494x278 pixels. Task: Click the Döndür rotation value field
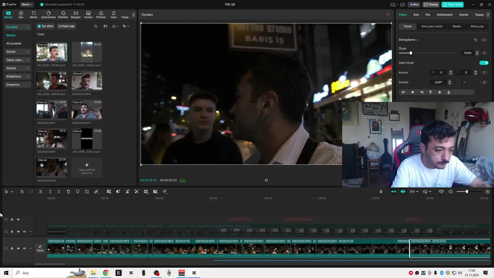(x=438, y=82)
